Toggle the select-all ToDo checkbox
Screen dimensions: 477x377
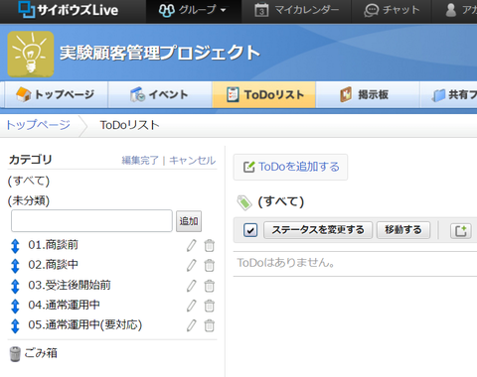click(250, 230)
